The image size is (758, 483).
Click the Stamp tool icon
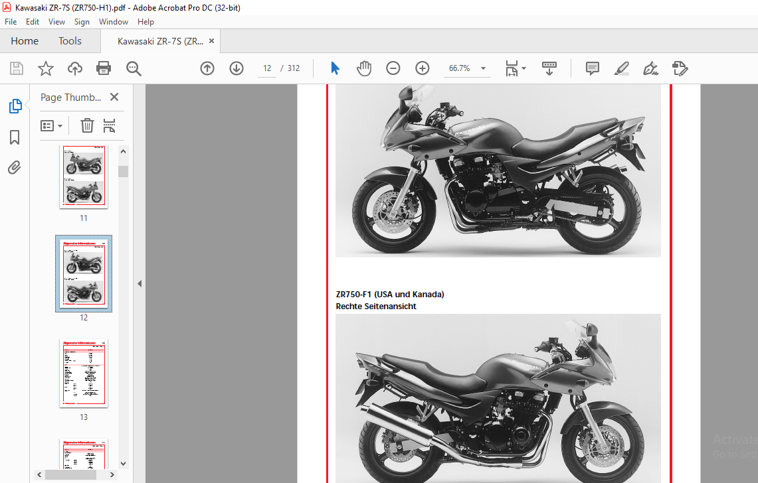pos(680,68)
